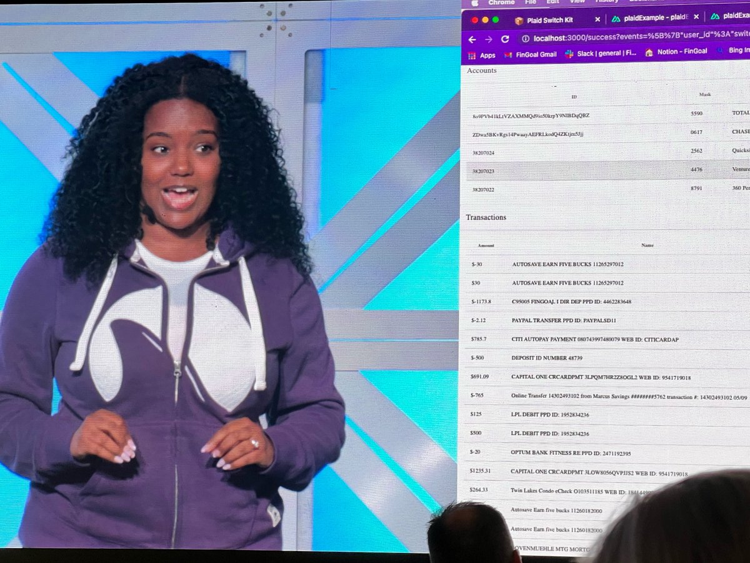Switch to the Plaid Switch Kit tab
Screen dimensions: 750x563
[550, 19]
